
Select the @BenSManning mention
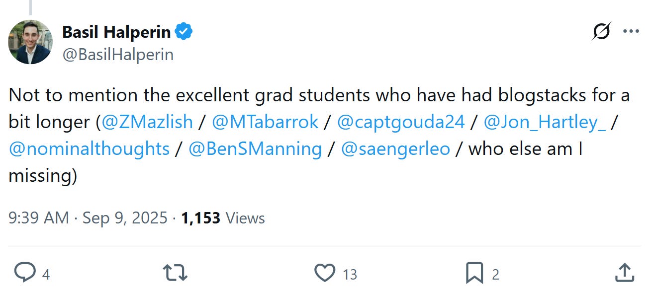coord(255,149)
